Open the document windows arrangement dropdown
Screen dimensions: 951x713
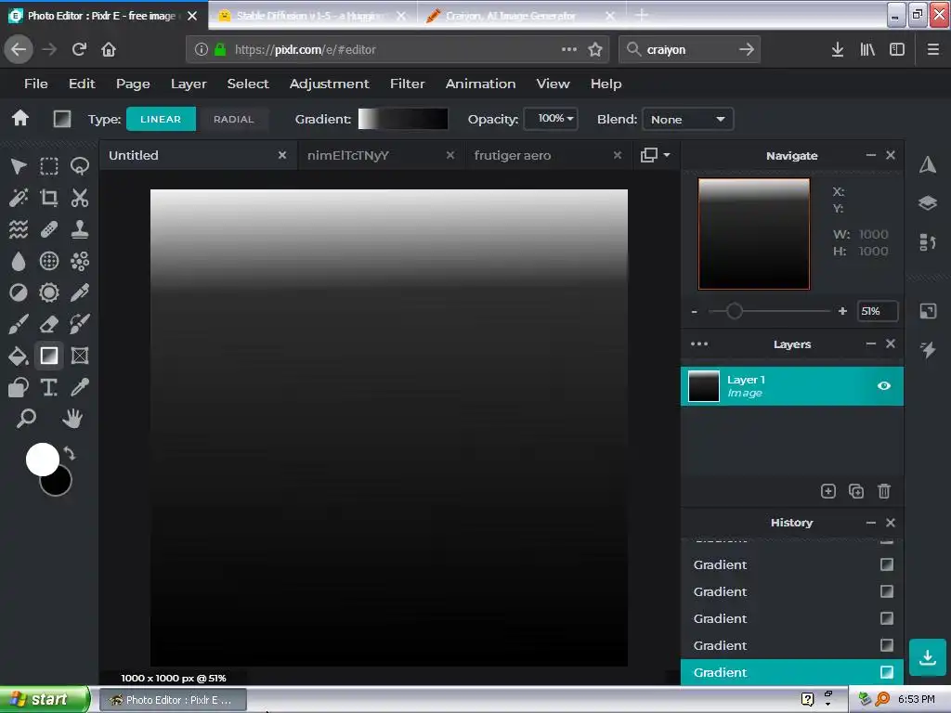[x=655, y=155]
